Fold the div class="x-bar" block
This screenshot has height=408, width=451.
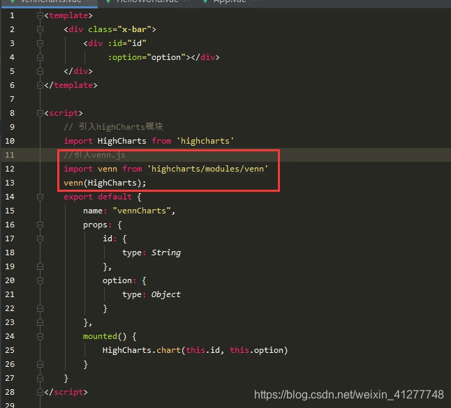tap(40, 29)
